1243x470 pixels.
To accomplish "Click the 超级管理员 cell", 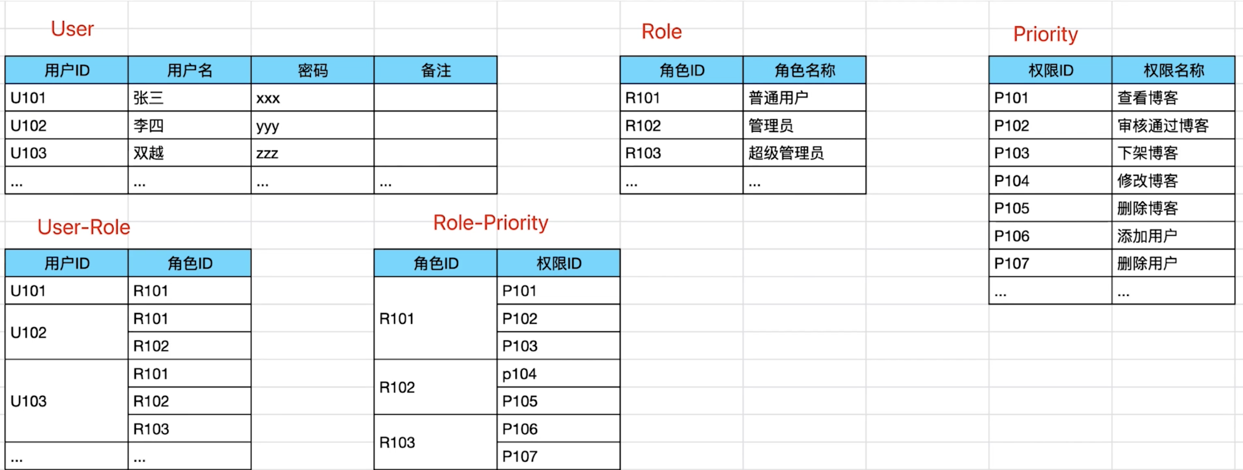I will pyautogui.click(x=804, y=153).
